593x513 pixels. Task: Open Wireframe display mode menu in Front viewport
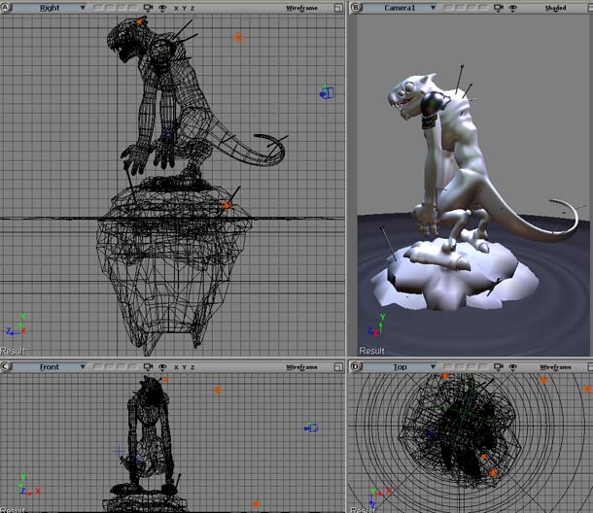pyautogui.click(x=301, y=367)
